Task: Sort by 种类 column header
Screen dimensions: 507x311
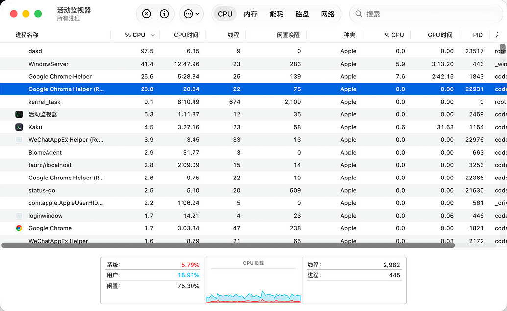Action: (x=349, y=35)
